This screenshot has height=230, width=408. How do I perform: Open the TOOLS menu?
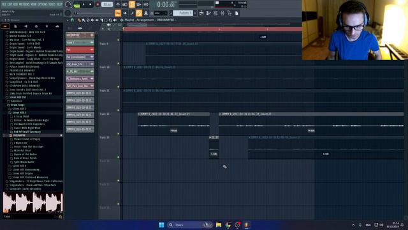52,4
